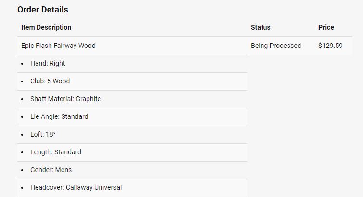Click the bullet next to Club: 5 Wood

[23, 81]
